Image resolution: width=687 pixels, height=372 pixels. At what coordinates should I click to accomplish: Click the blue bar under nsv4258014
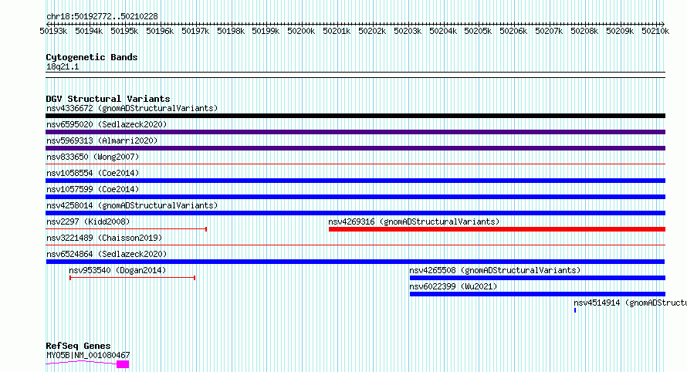(x=355, y=213)
